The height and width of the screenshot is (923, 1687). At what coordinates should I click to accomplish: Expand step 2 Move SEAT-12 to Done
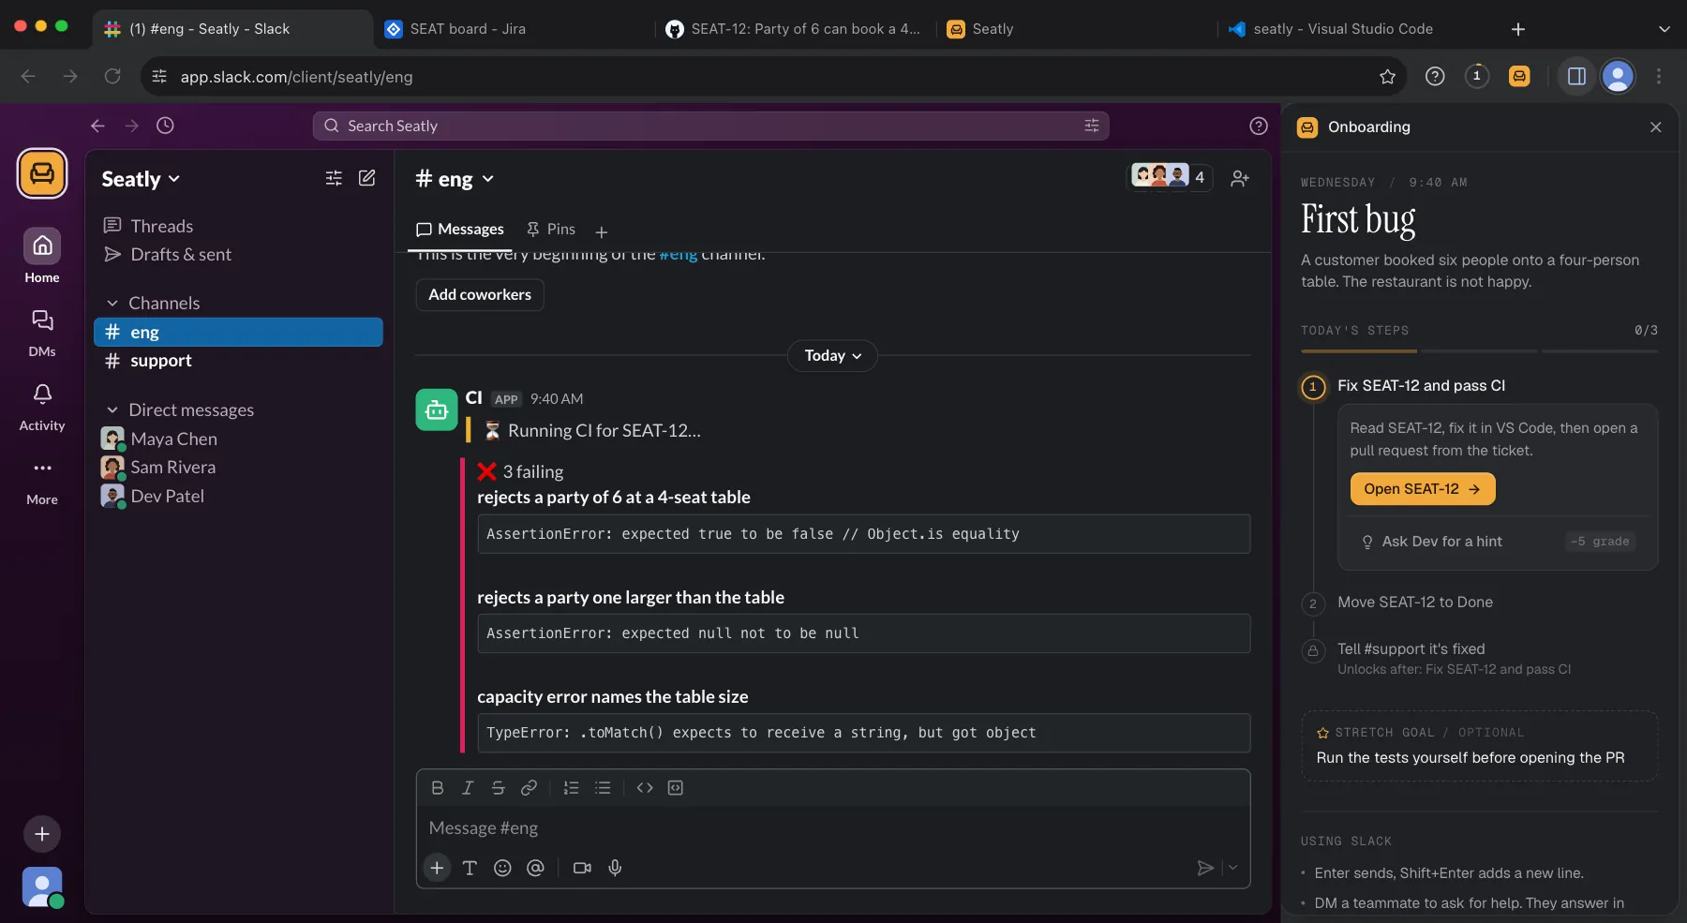tap(1415, 603)
